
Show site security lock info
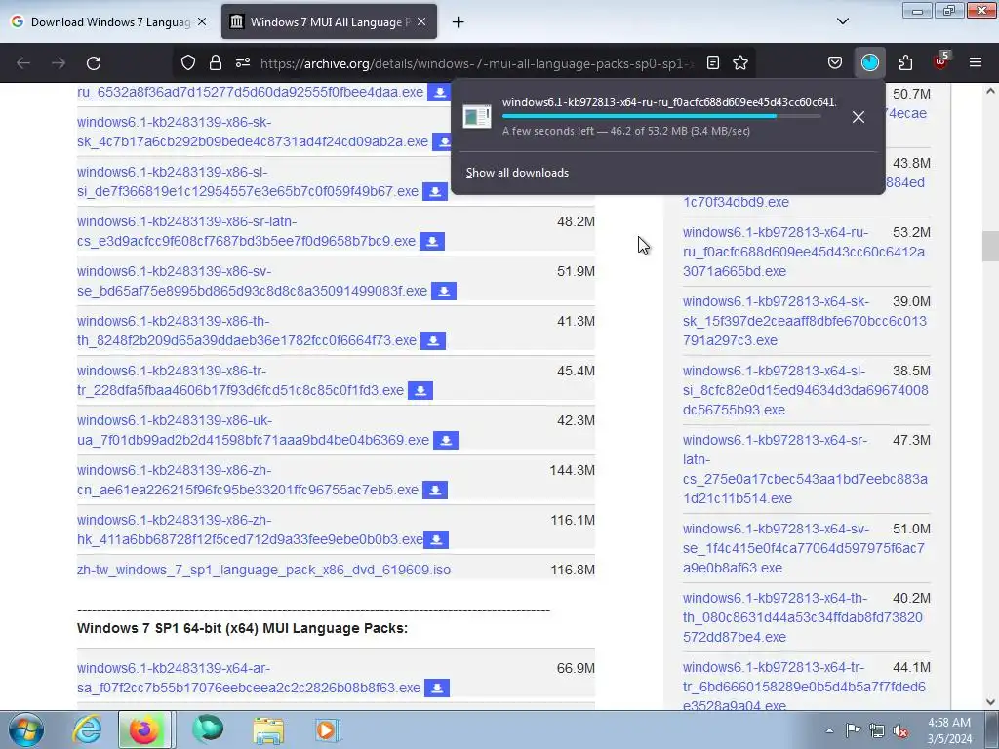click(216, 63)
